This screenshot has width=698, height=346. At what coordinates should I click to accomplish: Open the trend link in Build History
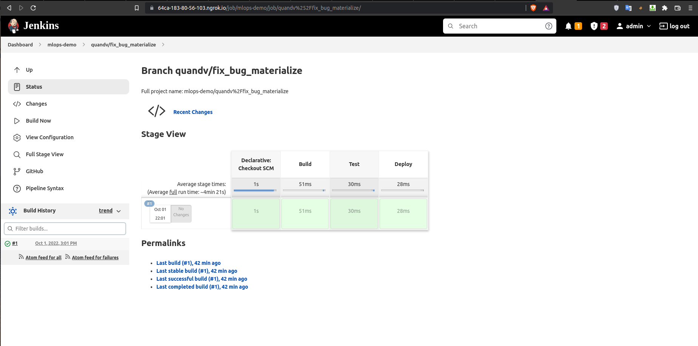[x=106, y=211]
